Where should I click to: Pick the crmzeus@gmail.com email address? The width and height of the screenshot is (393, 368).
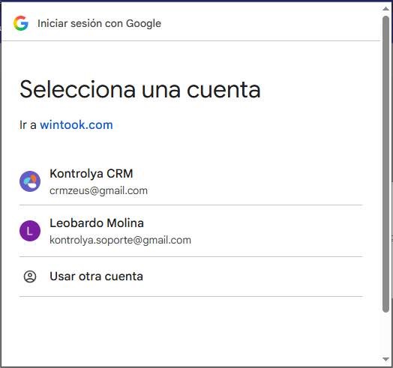tap(98, 190)
